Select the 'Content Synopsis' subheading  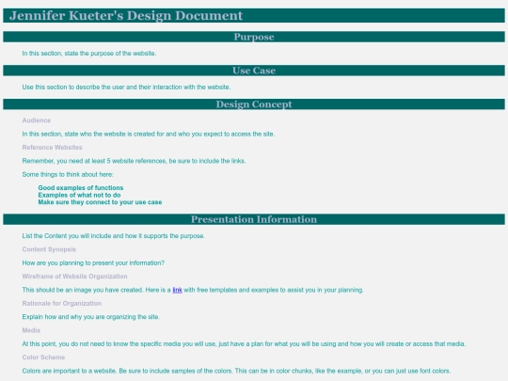49,249
